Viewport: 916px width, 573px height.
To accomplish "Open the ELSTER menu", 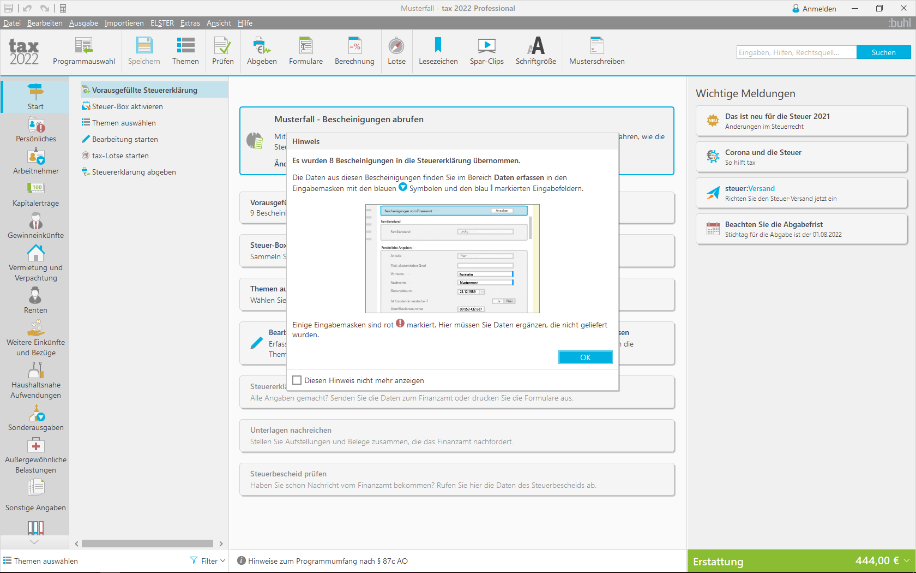I will (x=162, y=23).
